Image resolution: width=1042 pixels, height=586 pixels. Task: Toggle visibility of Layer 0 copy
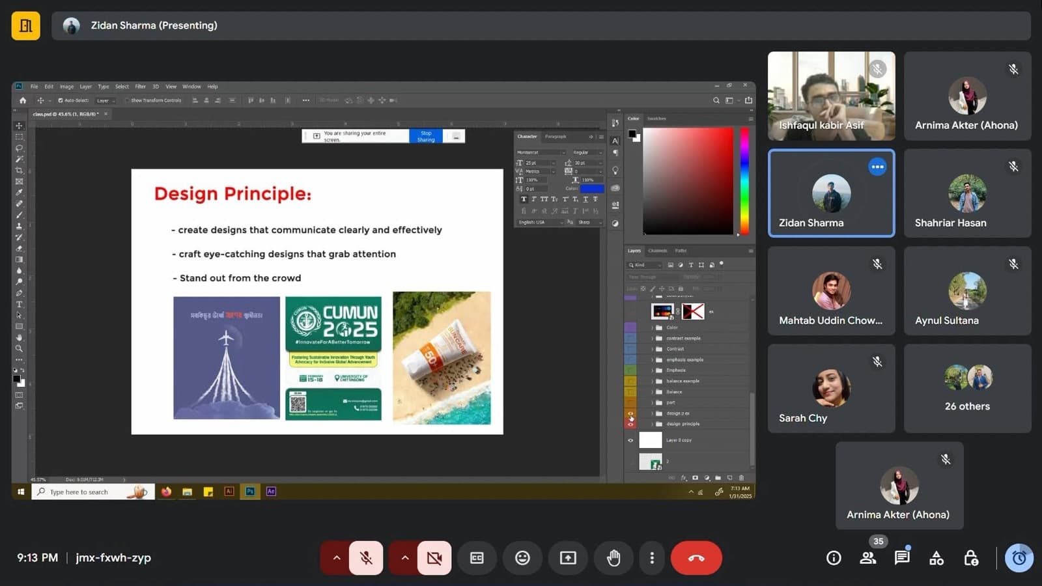630,440
